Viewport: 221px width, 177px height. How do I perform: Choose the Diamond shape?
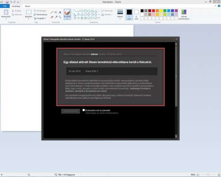78,15
